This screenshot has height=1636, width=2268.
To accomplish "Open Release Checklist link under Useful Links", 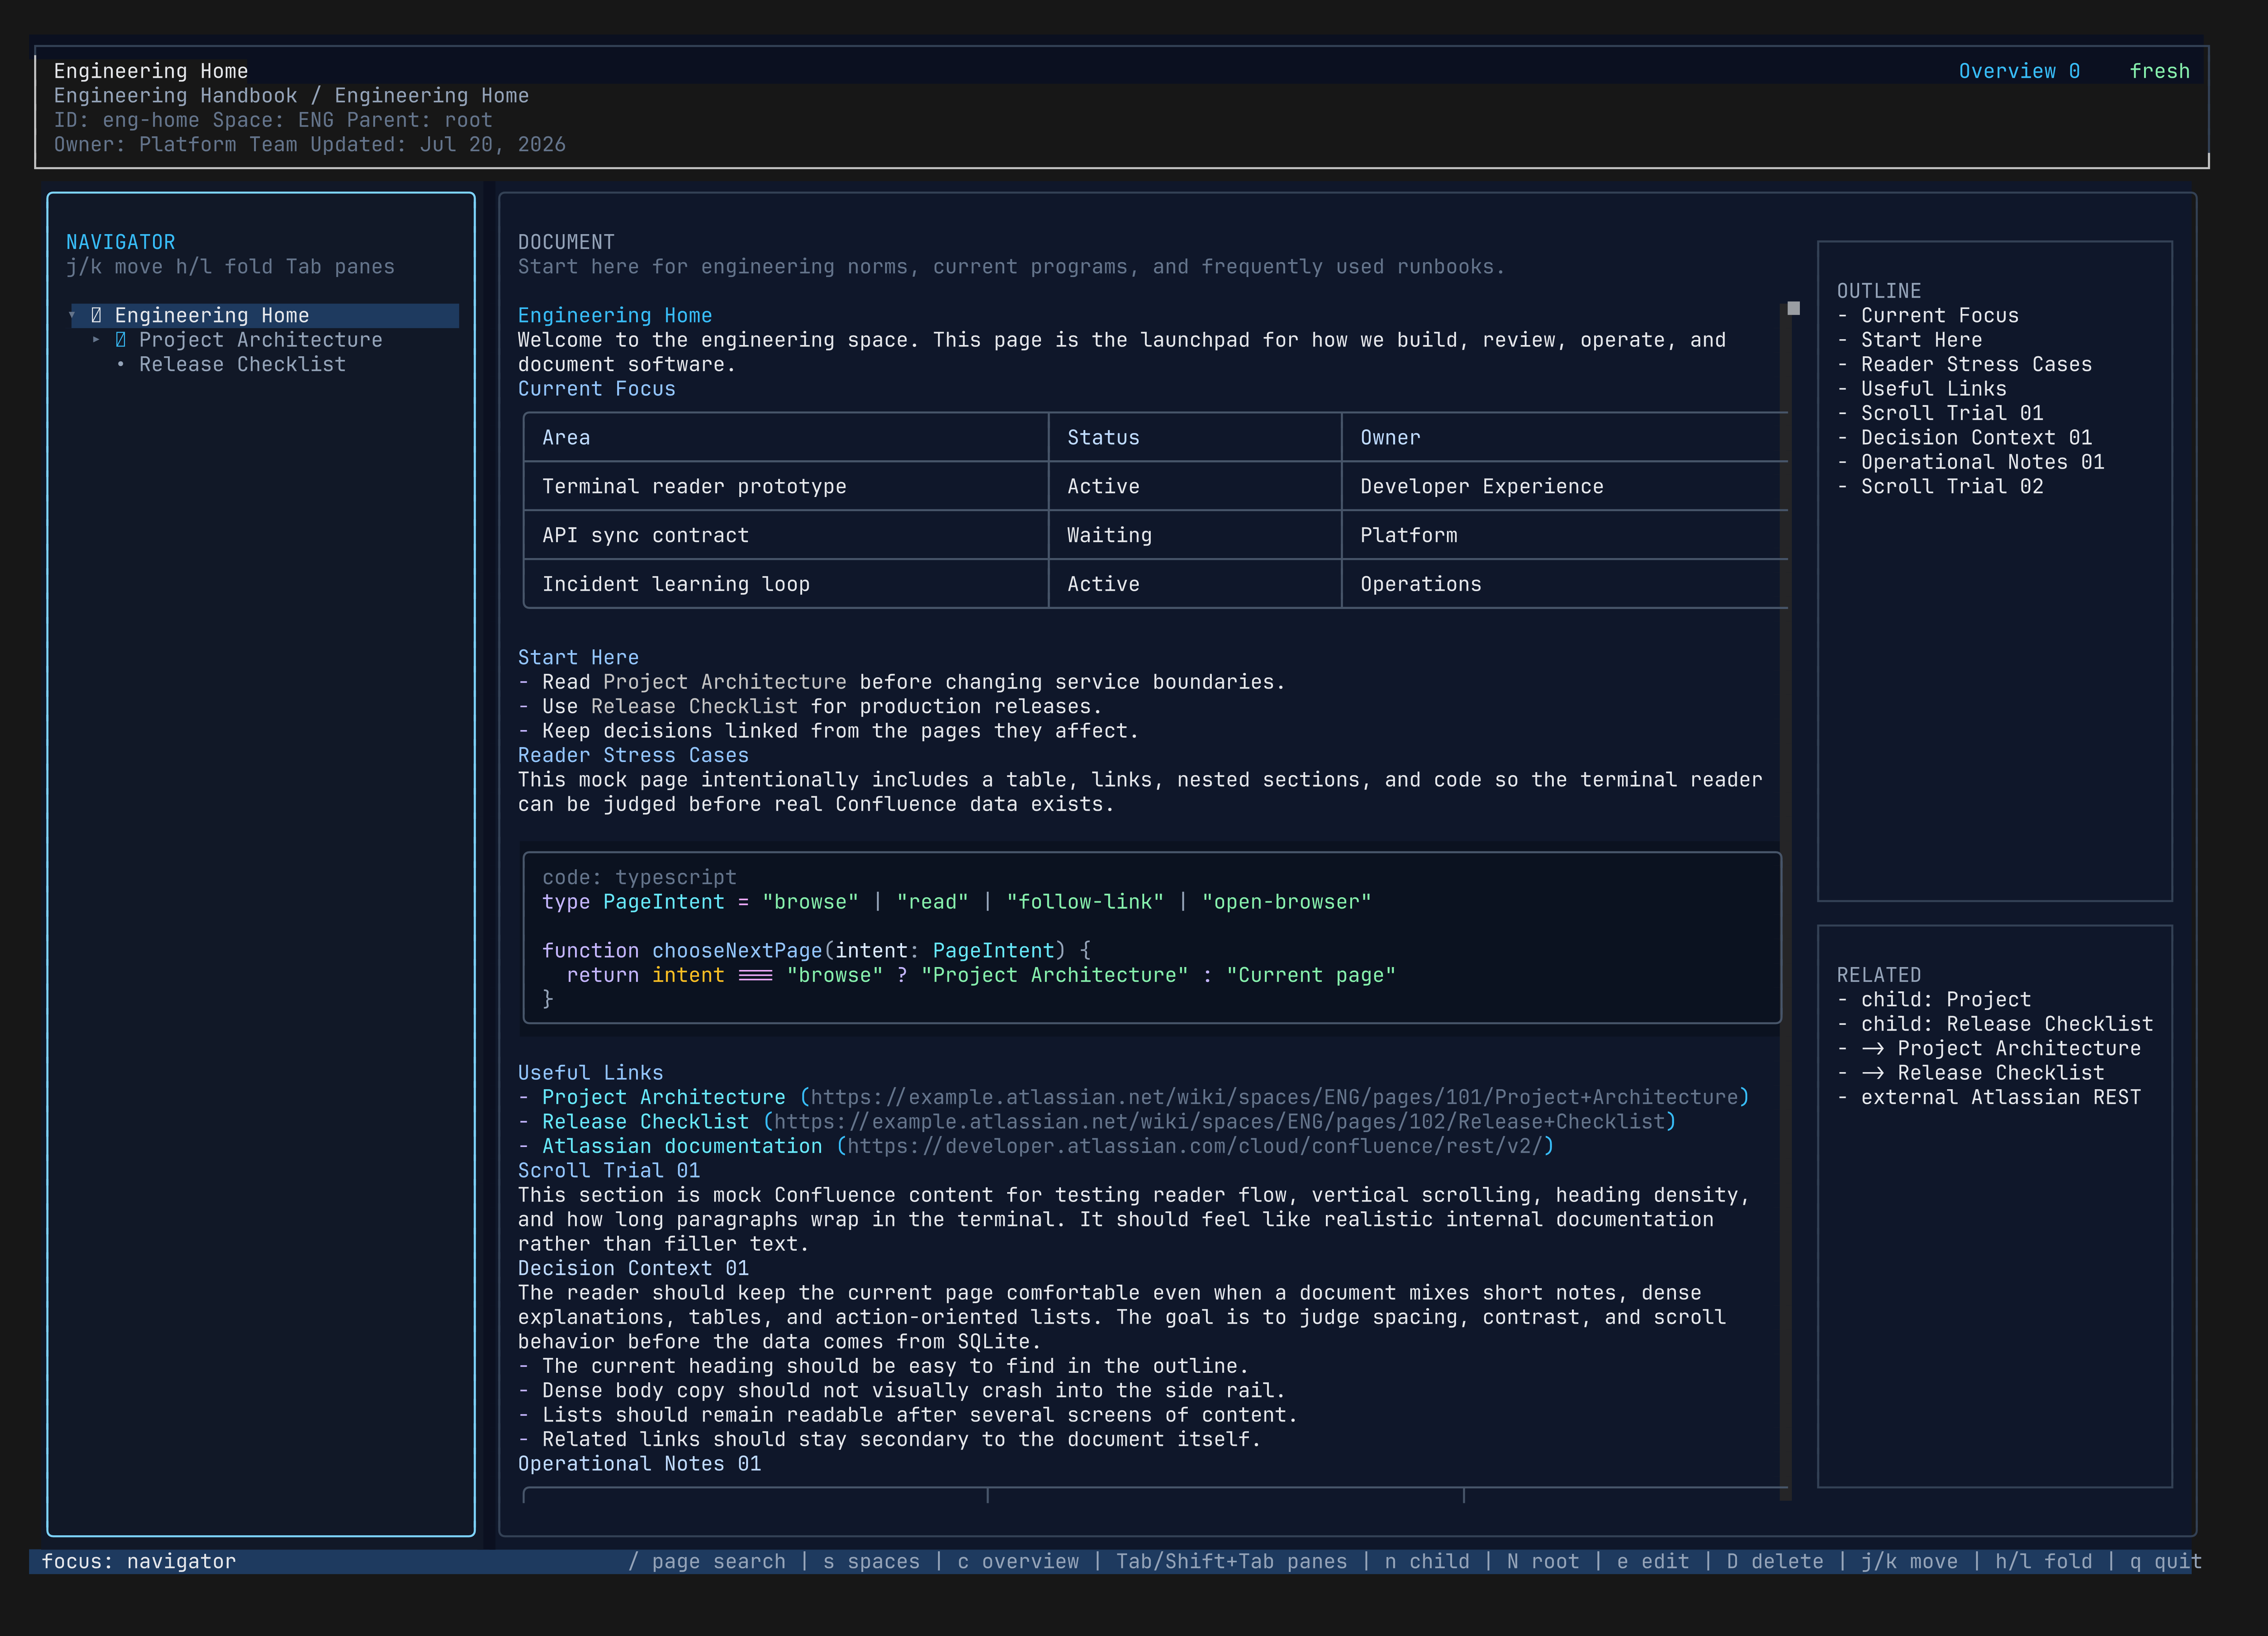I will coord(645,1122).
